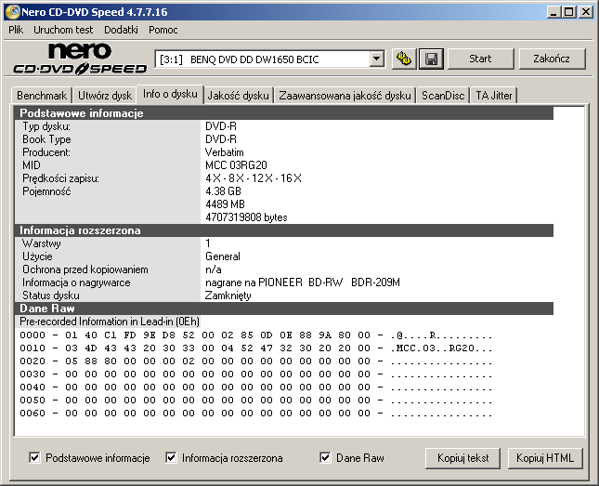This screenshot has height=486, width=599.
Task: Click the MID value MCC 03RG20
Action: coord(236,165)
